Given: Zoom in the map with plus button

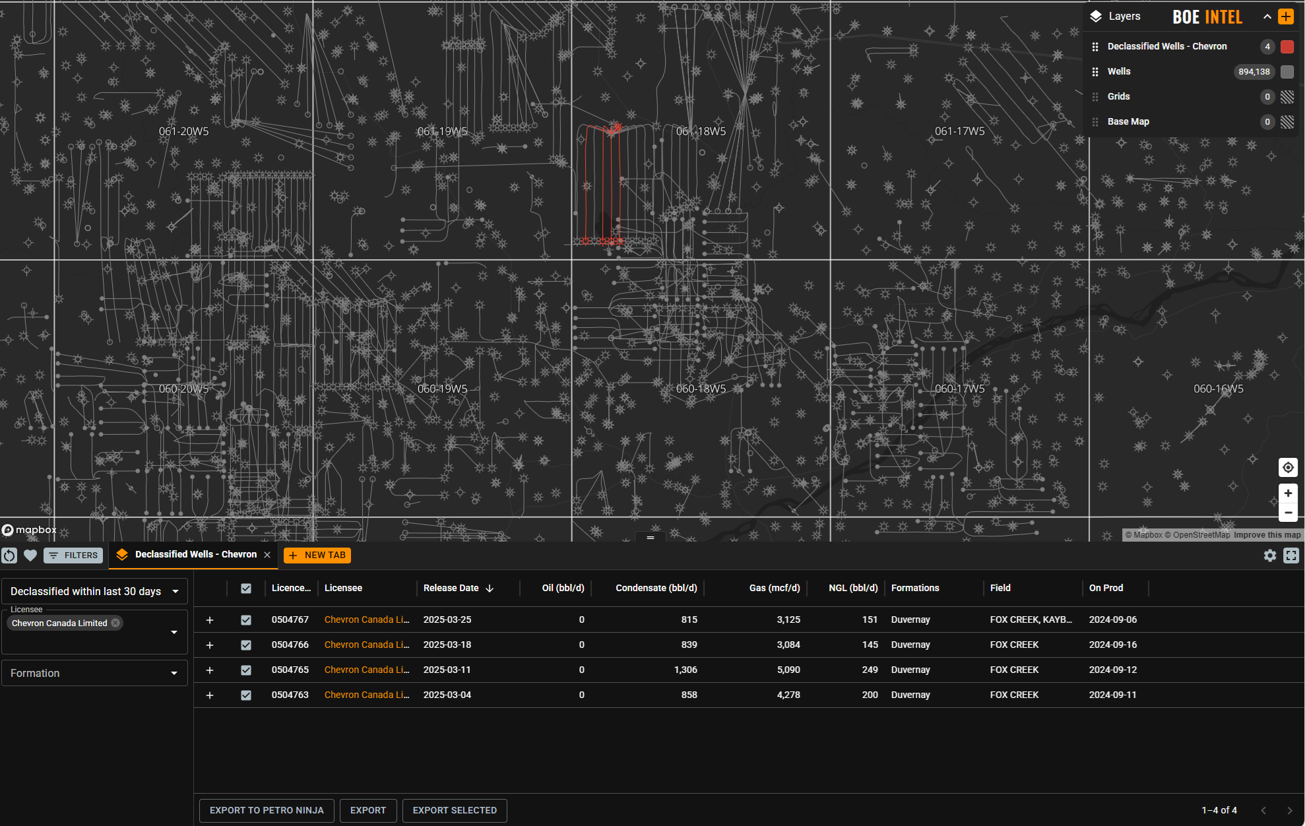Looking at the screenshot, I should click(1288, 493).
